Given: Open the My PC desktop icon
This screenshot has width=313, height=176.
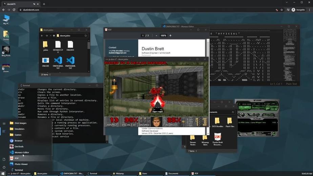Looking at the screenshot, I should 6,19.
